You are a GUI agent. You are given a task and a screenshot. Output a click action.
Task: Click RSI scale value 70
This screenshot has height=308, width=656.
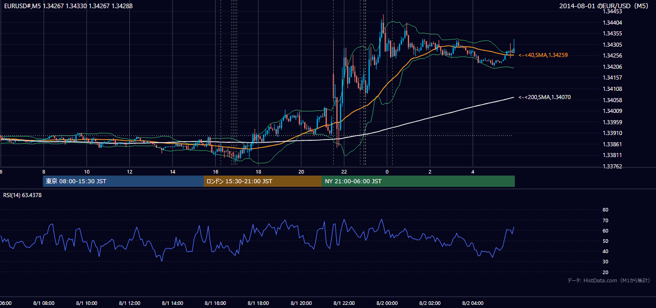click(606, 220)
